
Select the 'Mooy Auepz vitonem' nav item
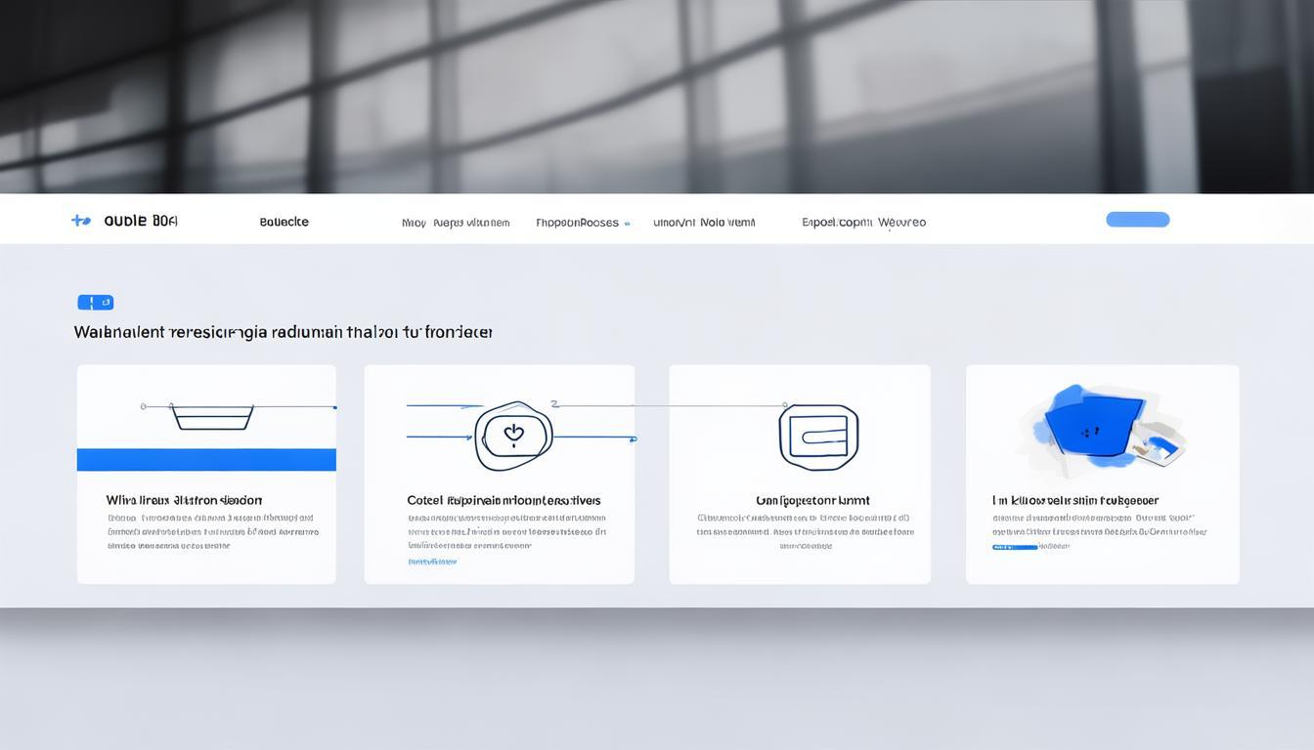455,223
